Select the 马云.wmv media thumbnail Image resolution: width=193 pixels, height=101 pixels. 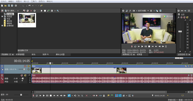(x=27, y=20)
